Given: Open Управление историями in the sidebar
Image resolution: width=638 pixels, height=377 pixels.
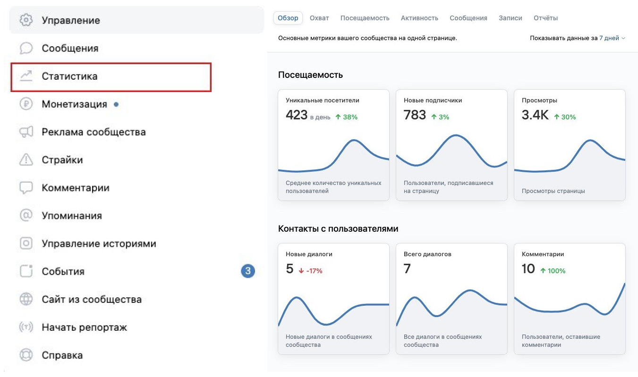Looking at the screenshot, I should [x=99, y=243].
